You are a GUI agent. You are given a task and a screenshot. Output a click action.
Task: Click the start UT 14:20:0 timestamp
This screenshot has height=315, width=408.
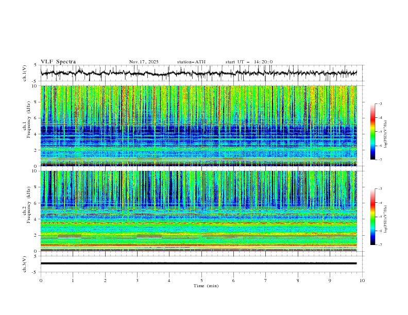point(249,62)
